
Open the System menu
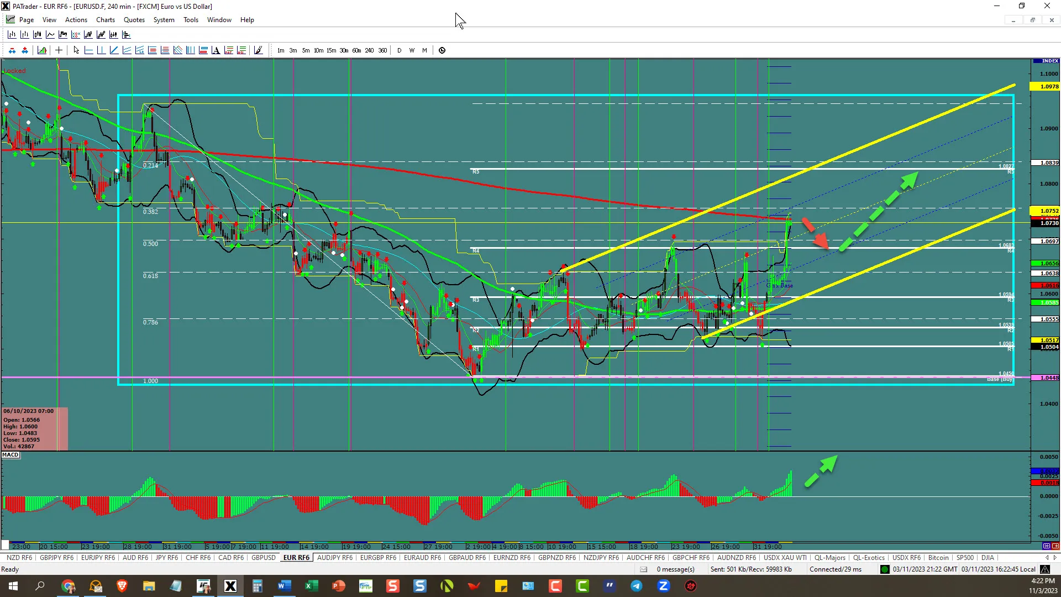[x=164, y=20]
